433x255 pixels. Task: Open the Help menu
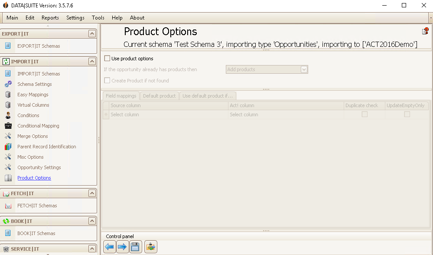pos(117,18)
